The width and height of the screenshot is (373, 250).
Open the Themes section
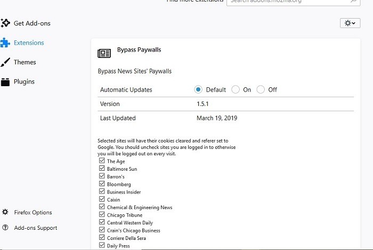tap(25, 62)
